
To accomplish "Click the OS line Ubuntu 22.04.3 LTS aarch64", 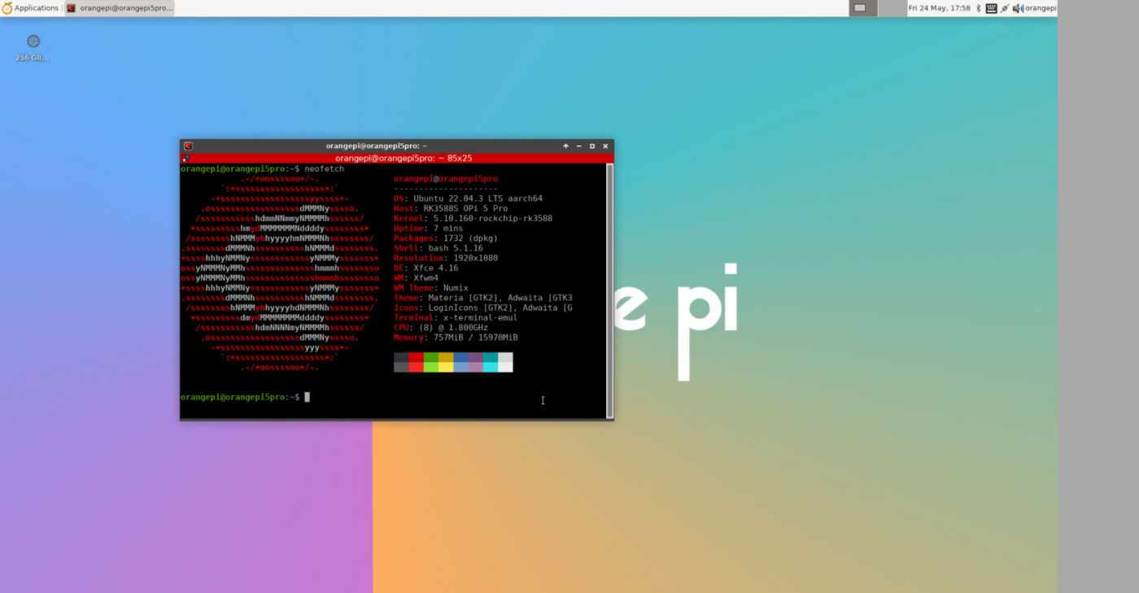I will (468, 198).
